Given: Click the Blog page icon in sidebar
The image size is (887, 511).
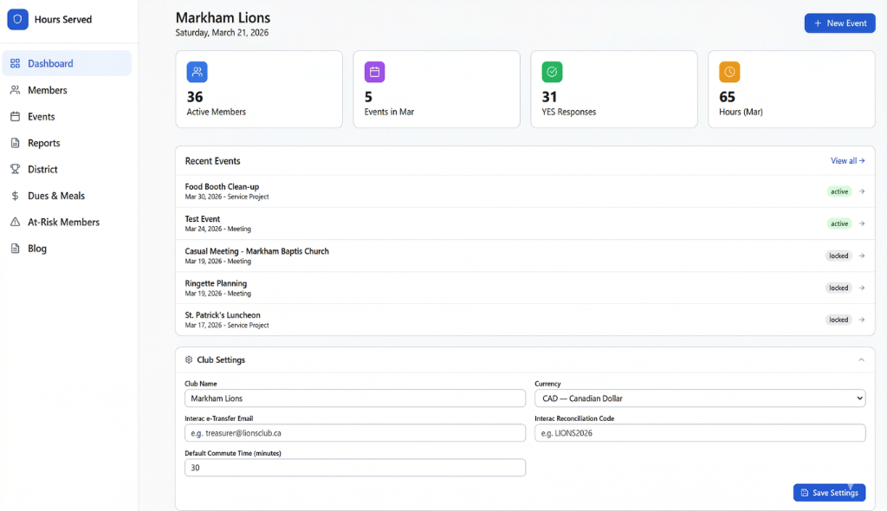Looking at the screenshot, I should (x=16, y=249).
